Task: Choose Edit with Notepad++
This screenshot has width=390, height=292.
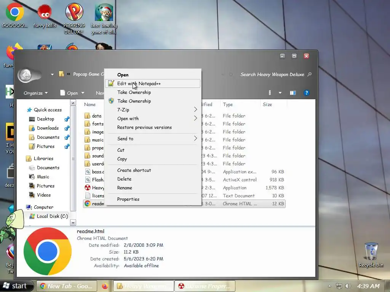Action: click(x=153, y=83)
